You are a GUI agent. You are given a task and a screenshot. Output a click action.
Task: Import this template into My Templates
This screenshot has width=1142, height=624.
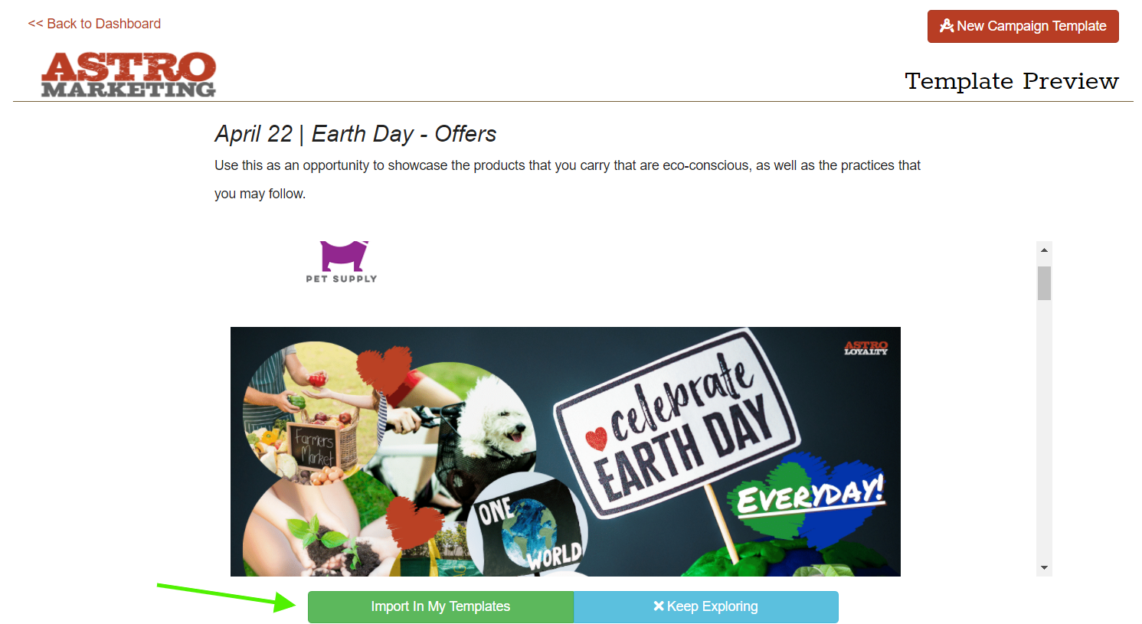click(440, 606)
